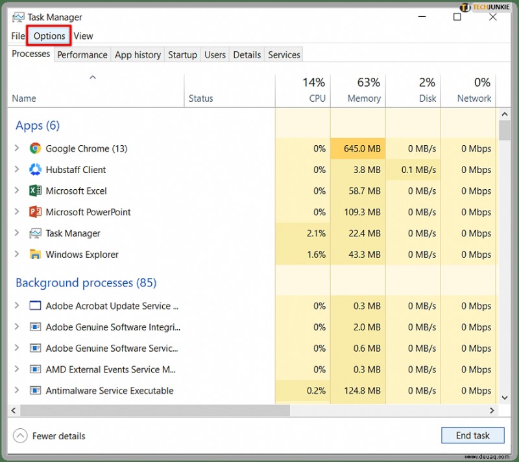Sort processes by Network column
The width and height of the screenshot is (519, 462).
pos(468,91)
